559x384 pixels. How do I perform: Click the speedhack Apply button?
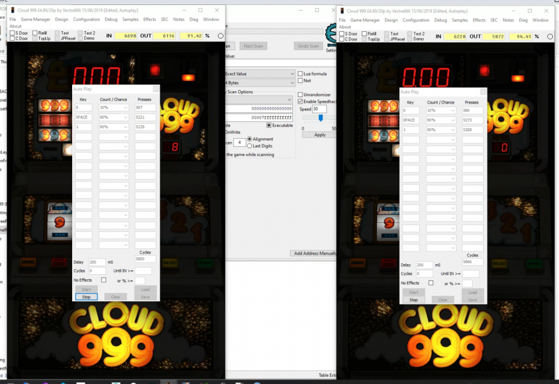320,135
